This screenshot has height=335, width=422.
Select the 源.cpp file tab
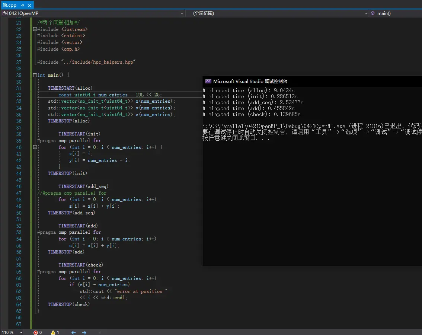click(x=10, y=5)
